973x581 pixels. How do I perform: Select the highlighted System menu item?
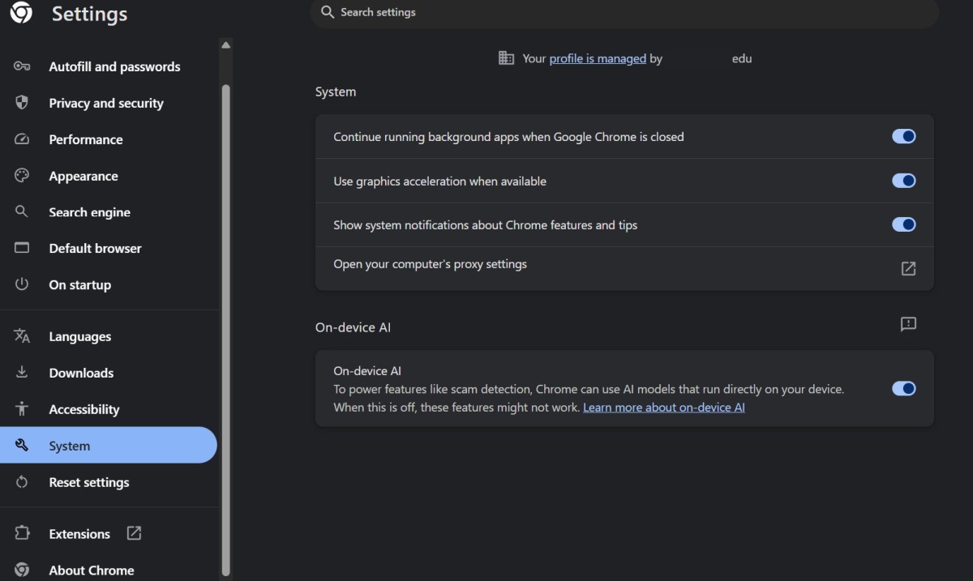[109, 445]
